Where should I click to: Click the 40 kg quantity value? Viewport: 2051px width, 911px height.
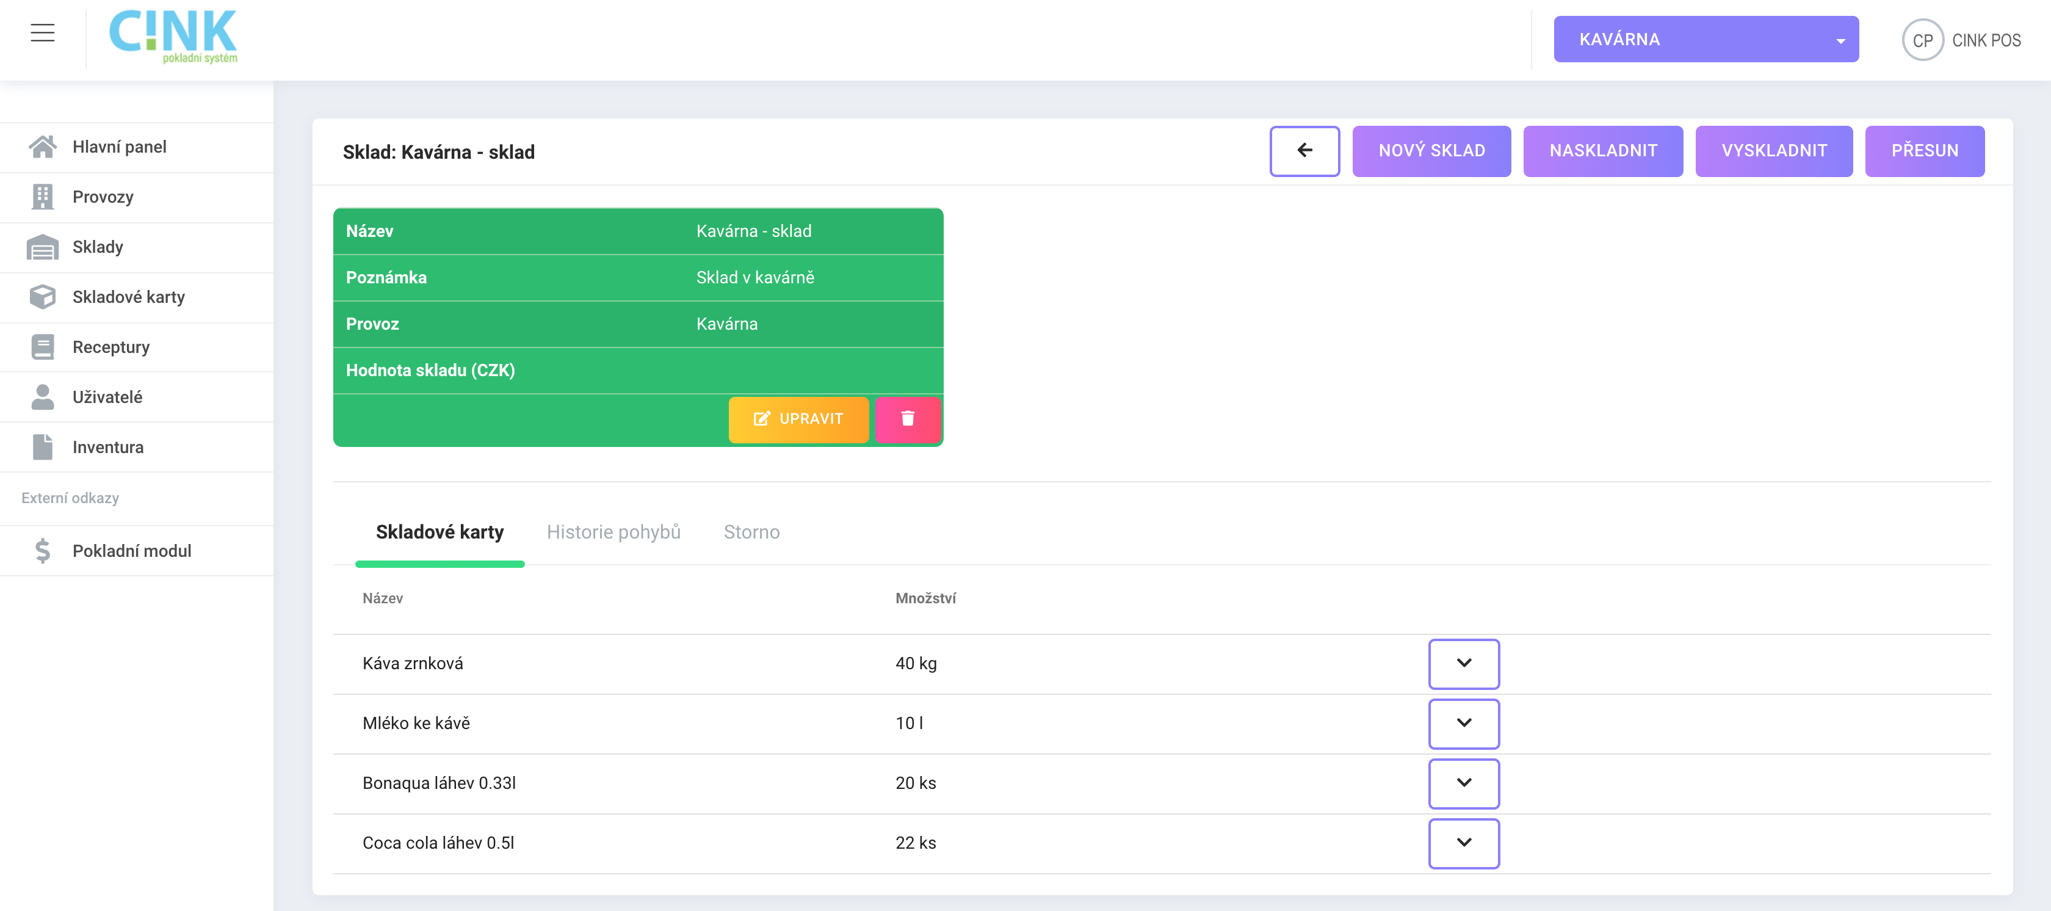(916, 663)
